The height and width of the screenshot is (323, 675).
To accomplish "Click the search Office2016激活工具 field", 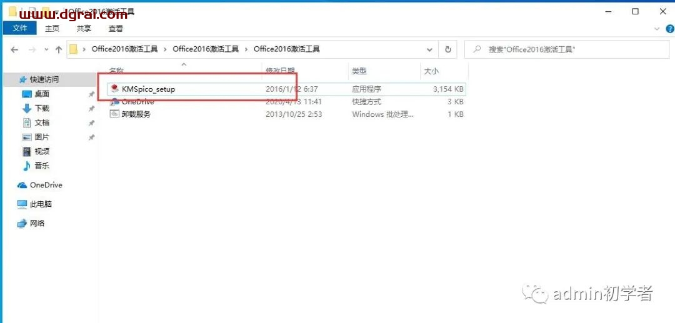I will pos(568,49).
